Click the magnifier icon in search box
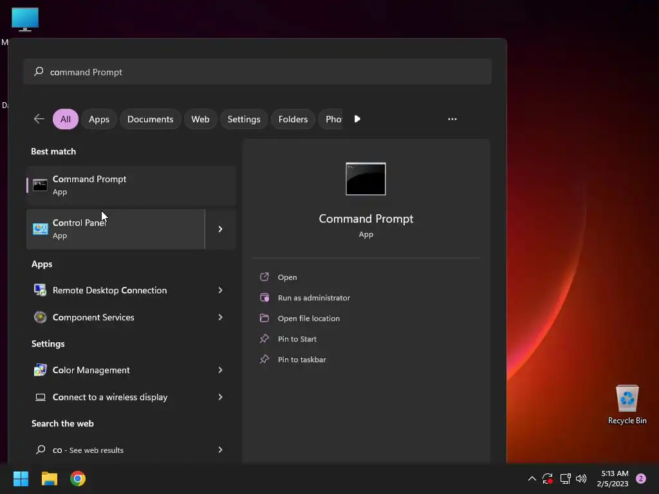This screenshot has width=659, height=494. [x=39, y=71]
